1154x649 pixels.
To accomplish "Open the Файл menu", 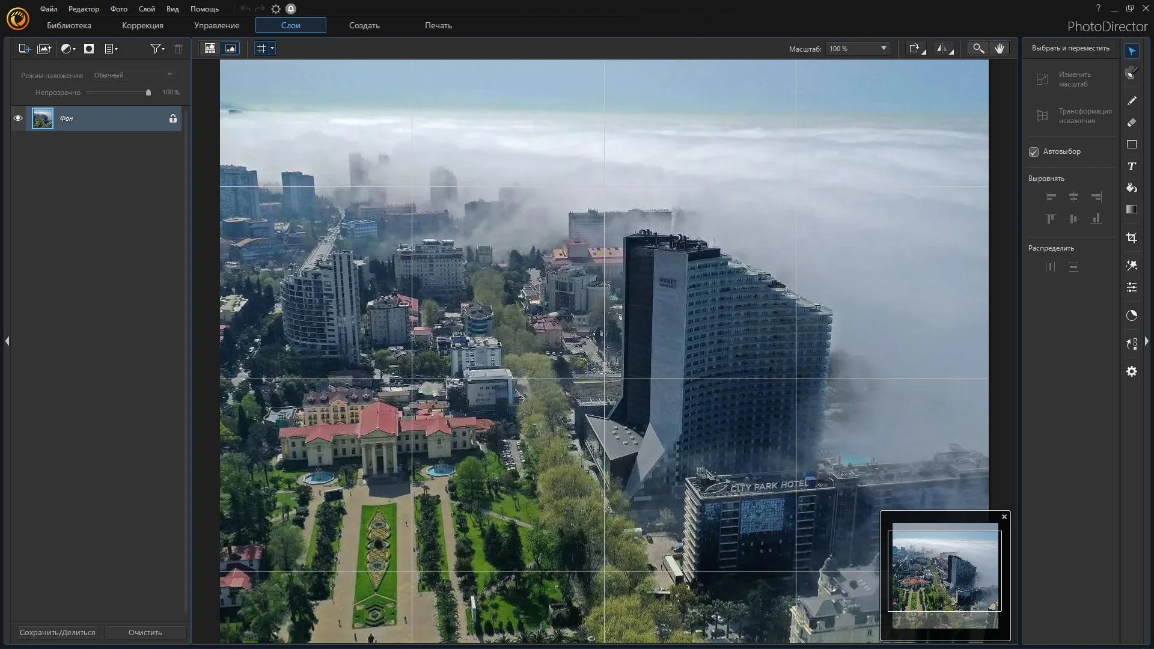I will 49,9.
